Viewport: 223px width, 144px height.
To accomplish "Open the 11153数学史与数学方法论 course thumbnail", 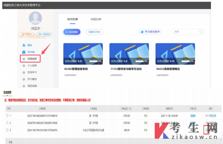I will (129, 54).
